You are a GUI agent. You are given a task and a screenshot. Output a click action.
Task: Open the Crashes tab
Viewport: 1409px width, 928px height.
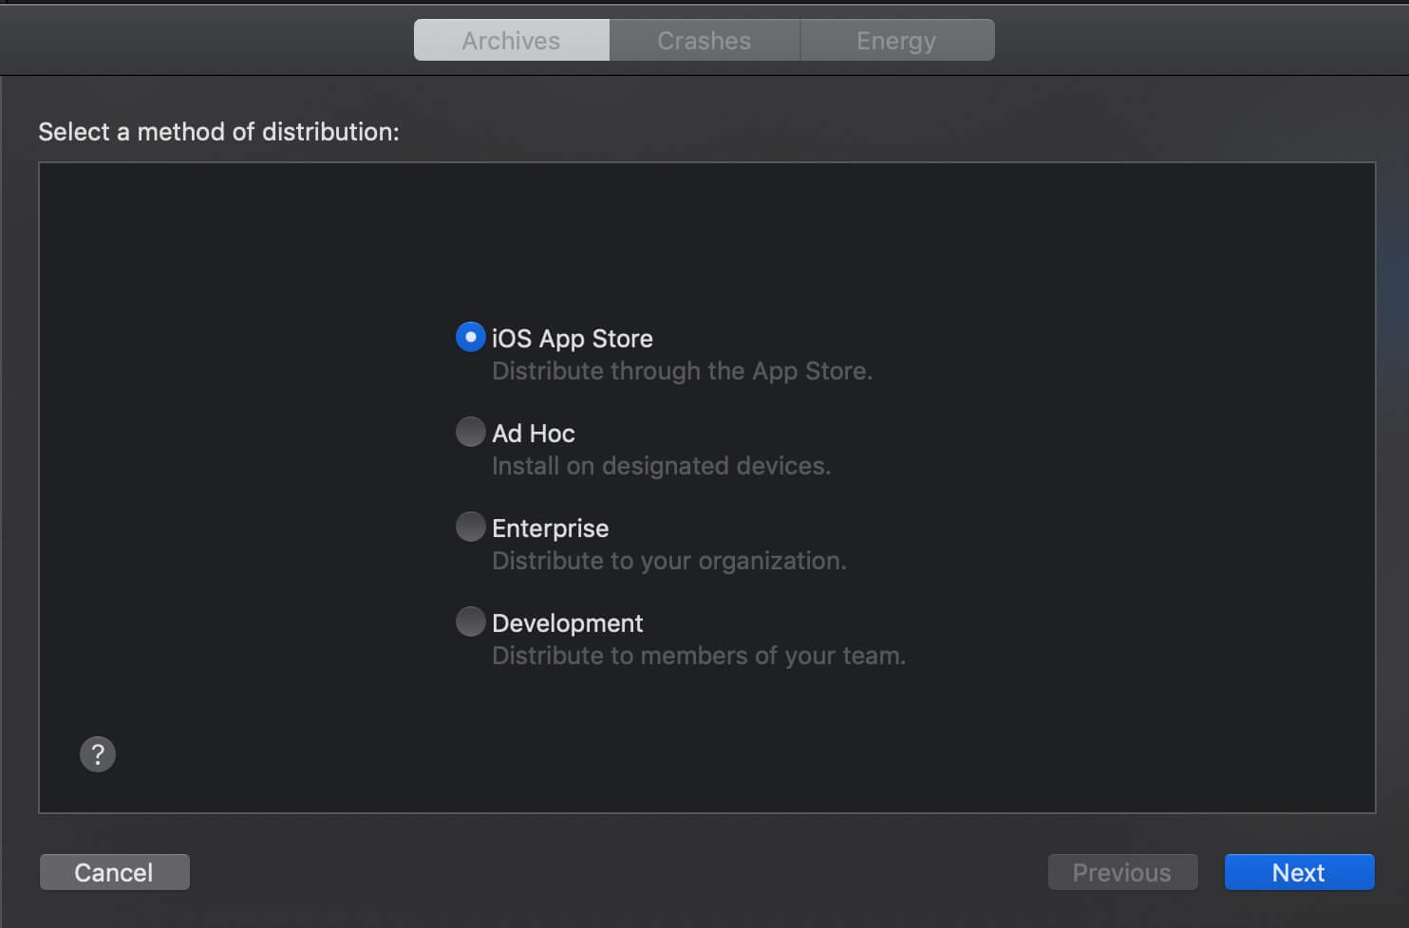(704, 41)
